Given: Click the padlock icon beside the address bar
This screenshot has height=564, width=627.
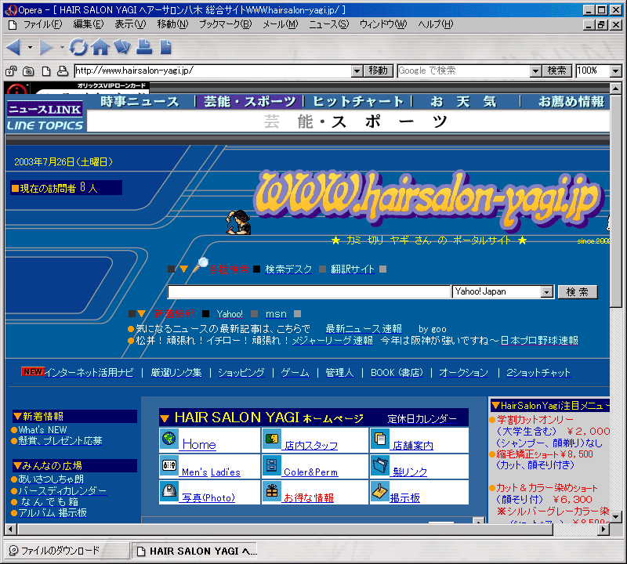Looking at the screenshot, I should tap(11, 71).
